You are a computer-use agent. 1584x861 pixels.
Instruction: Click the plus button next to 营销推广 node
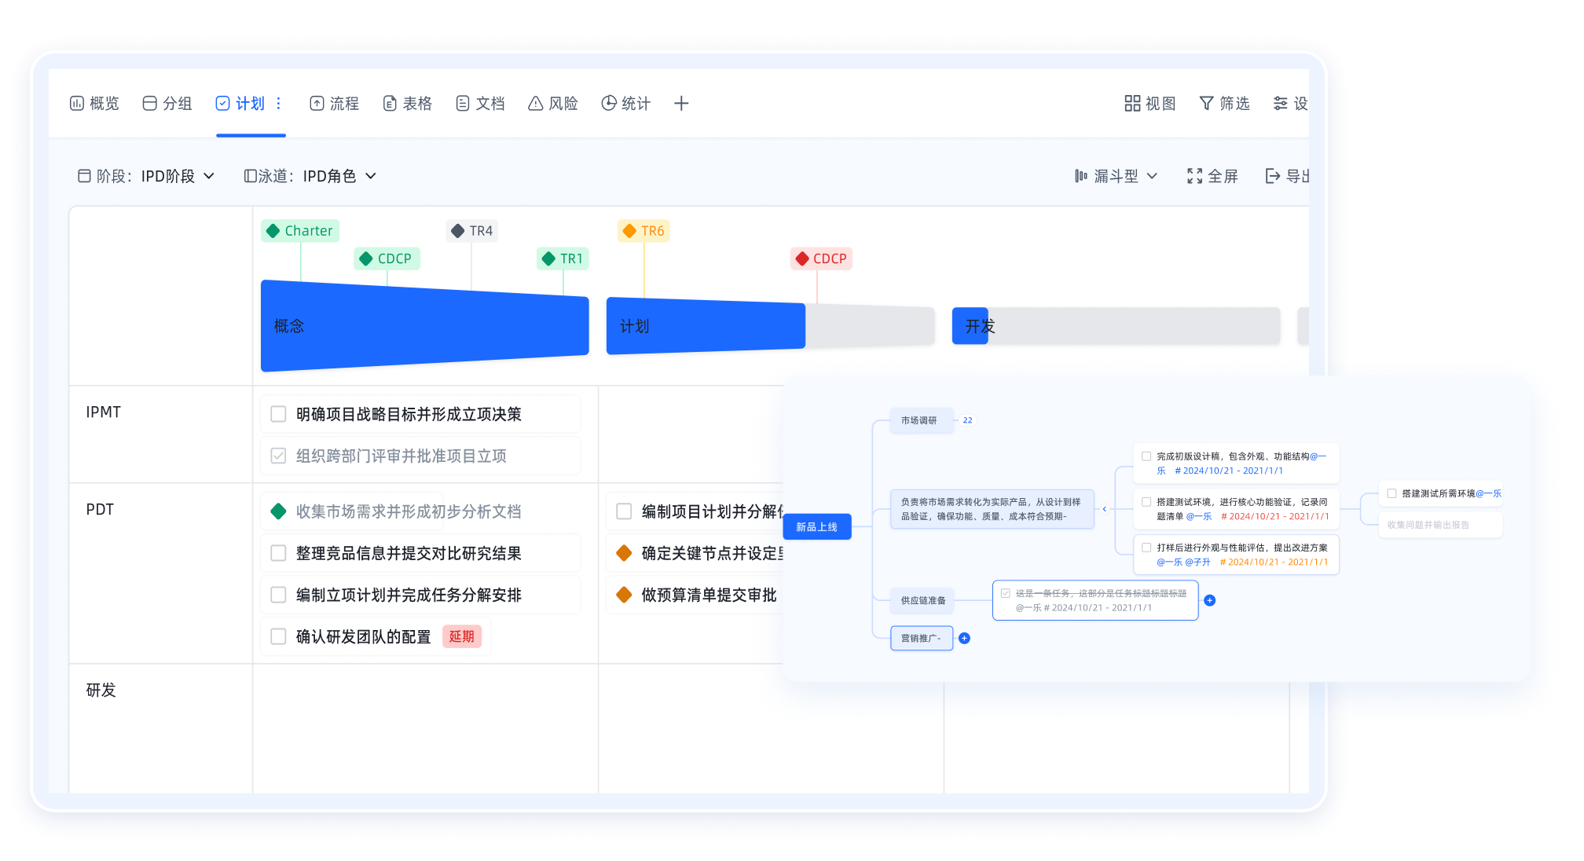coord(964,638)
